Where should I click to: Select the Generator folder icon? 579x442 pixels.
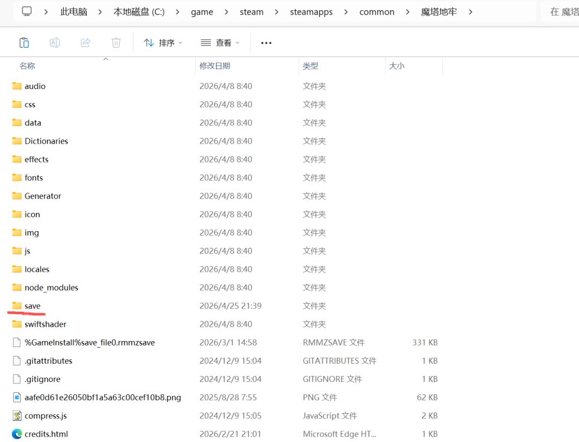[x=17, y=196]
